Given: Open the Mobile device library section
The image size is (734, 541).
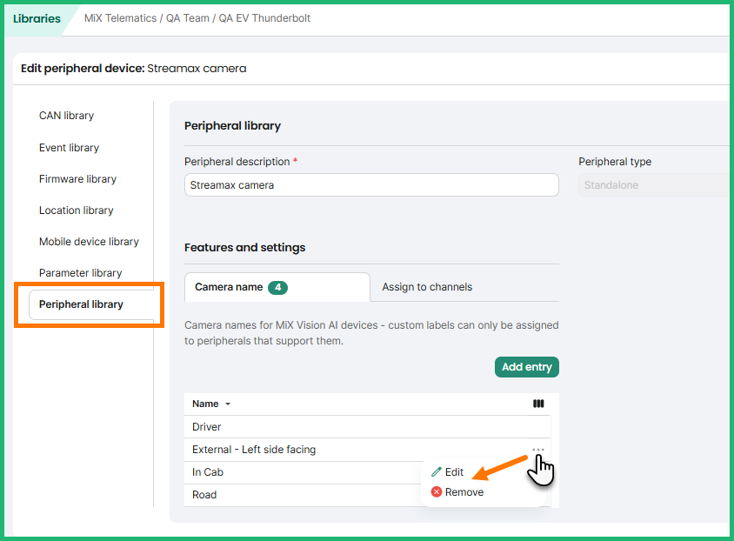Looking at the screenshot, I should tap(89, 242).
